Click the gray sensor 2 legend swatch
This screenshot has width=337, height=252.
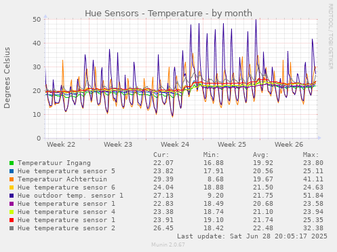12,228
